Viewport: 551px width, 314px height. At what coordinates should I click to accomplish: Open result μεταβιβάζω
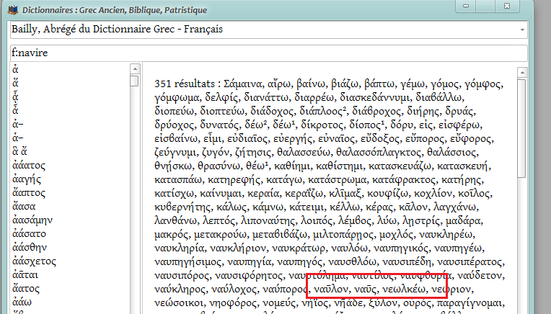(x=279, y=235)
